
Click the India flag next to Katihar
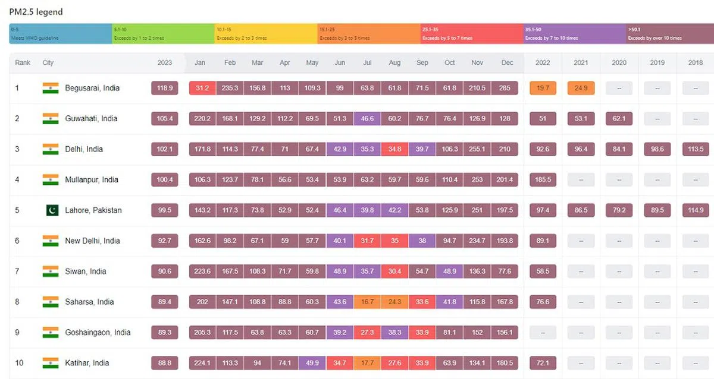[x=51, y=363]
